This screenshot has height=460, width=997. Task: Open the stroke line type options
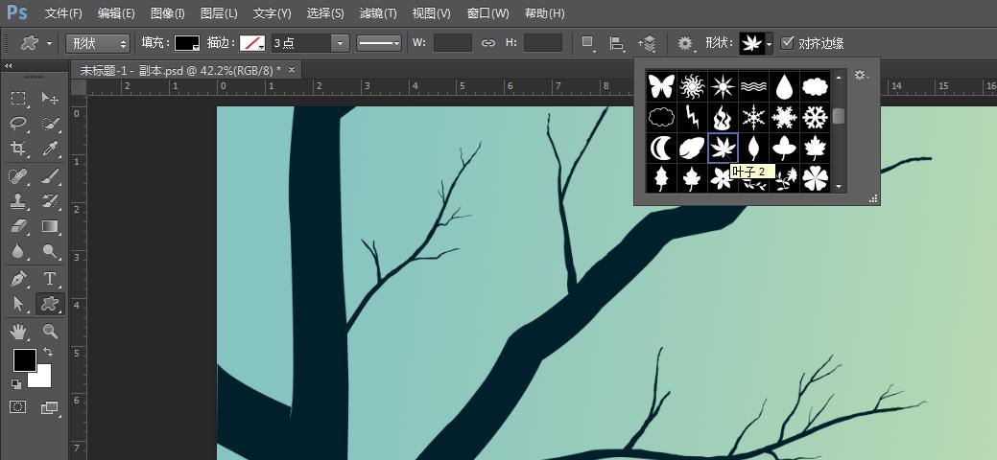click(379, 43)
